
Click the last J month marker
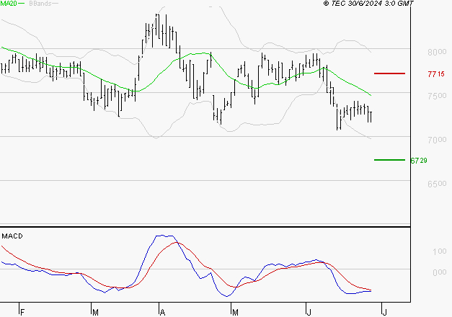[x=384, y=312]
